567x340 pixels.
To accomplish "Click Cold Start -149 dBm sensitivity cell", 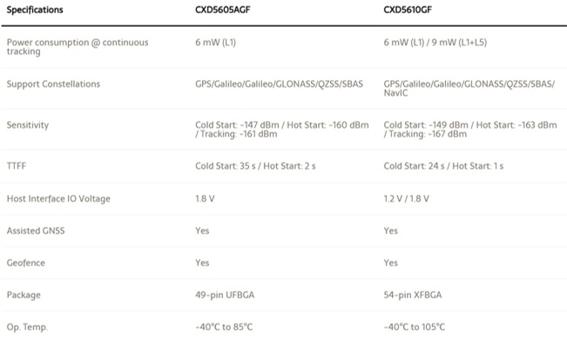I will pos(470,130).
